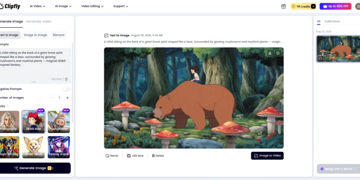
Task: Select the Plush Monster style thumbnail
Action: click(59, 122)
